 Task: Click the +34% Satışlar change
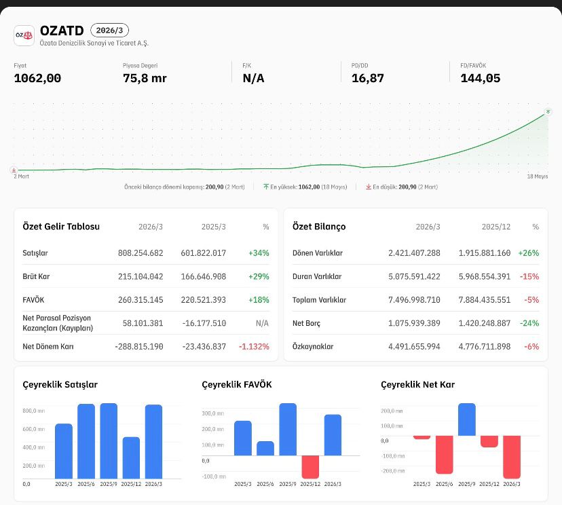click(259, 253)
